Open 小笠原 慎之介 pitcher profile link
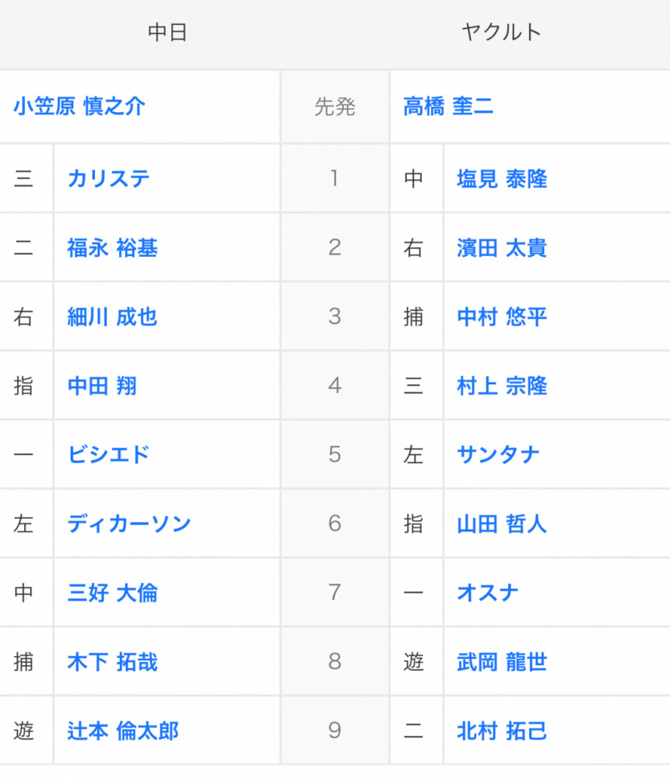Viewport: 670px width, 778px height. 79,107
